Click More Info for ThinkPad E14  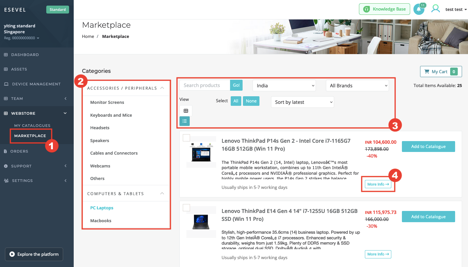(x=378, y=254)
